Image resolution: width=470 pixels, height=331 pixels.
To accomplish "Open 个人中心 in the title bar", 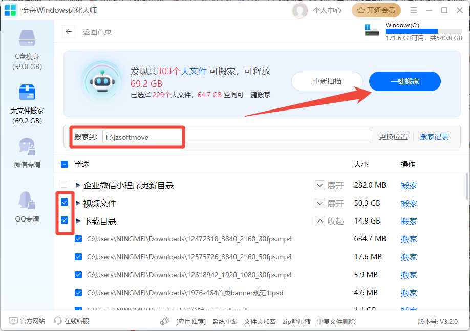I will pyautogui.click(x=327, y=10).
